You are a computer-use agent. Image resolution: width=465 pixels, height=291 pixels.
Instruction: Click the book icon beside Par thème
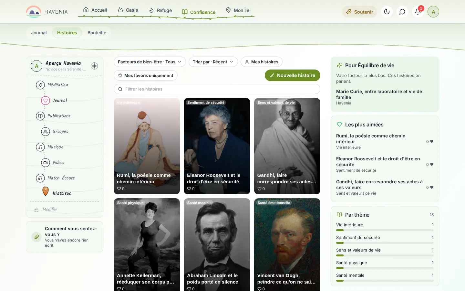click(339, 215)
